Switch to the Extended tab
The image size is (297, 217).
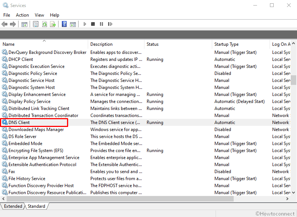click(x=13, y=206)
